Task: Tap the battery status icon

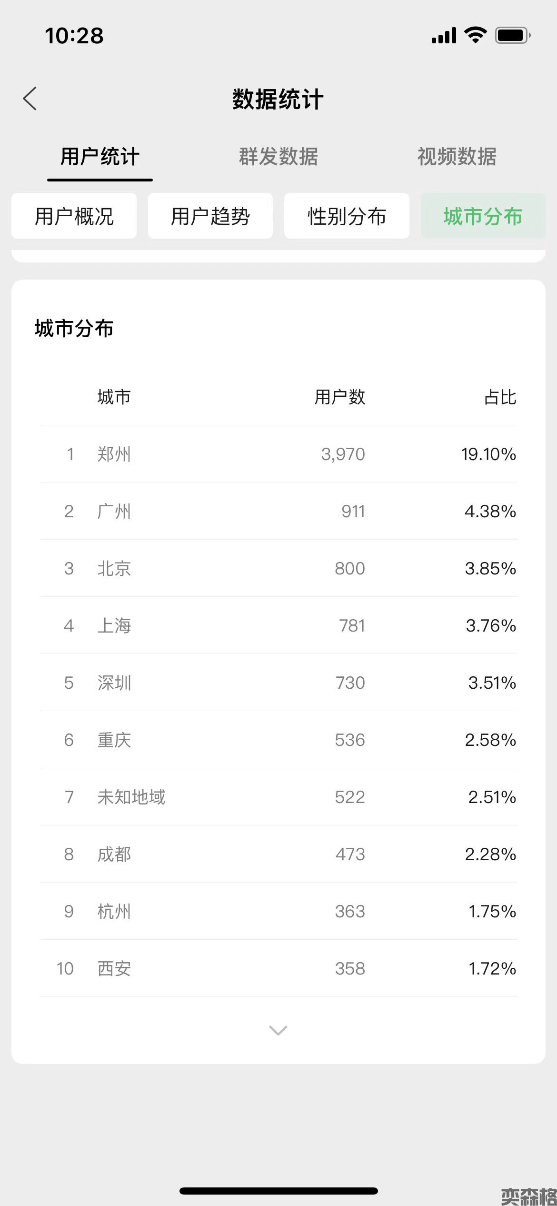Action: tap(513, 35)
